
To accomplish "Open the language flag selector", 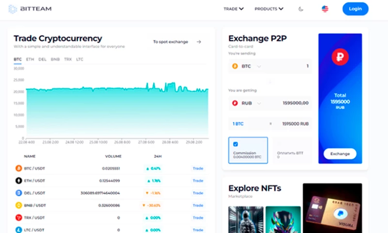I will 325,9.
